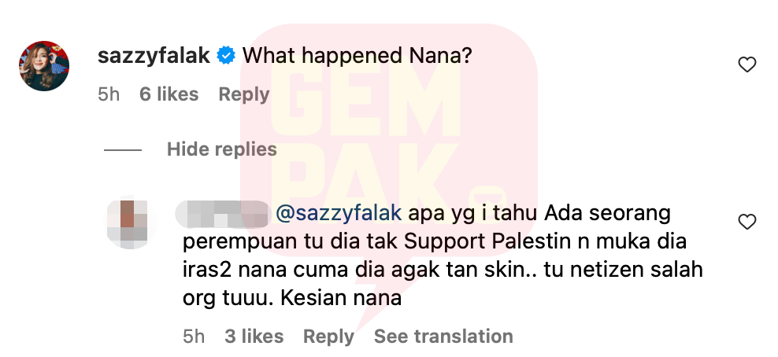Open the sazzyfalak username link

pyautogui.click(x=154, y=56)
